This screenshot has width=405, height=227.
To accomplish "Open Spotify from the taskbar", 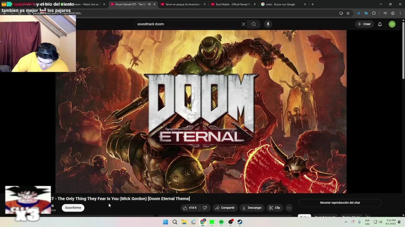I will [221, 222].
